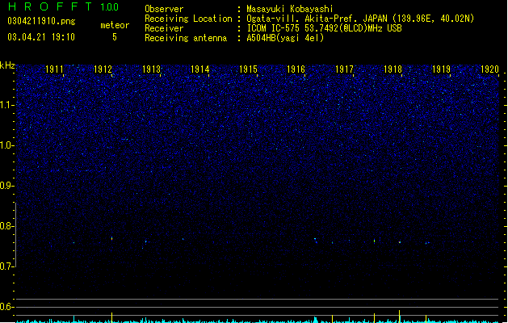Viewport: 508px width, 323px height.
Task: Click the observer name Masayuki Kobayashi
Action: click(290, 9)
